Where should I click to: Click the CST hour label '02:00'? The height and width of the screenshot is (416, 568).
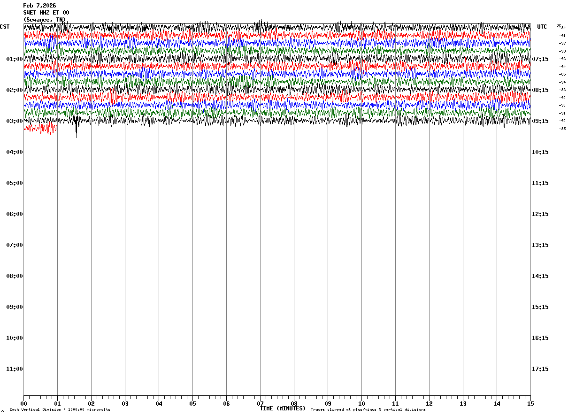click(x=15, y=90)
